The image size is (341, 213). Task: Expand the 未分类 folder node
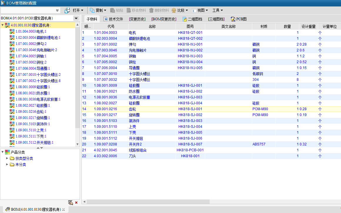click(7, 165)
